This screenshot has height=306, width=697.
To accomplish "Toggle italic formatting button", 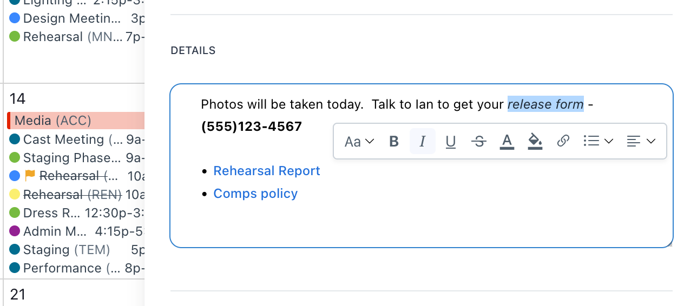I will pos(423,142).
